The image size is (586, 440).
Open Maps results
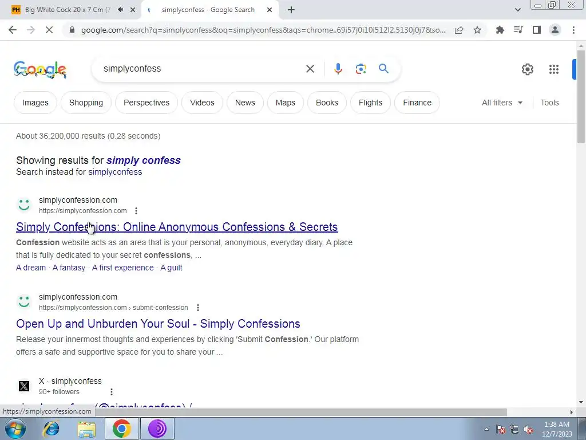pyautogui.click(x=286, y=103)
